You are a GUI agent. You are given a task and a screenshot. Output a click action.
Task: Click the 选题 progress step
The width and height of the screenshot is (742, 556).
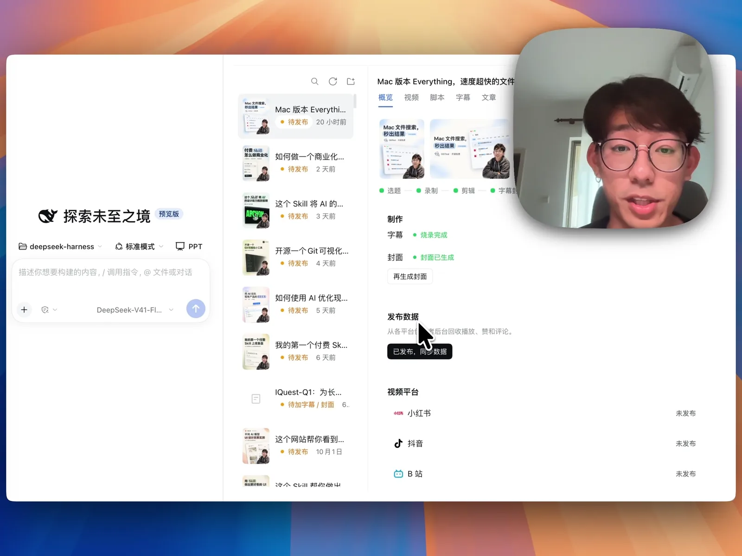point(390,190)
